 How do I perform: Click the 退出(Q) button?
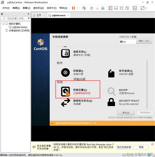point(126,113)
